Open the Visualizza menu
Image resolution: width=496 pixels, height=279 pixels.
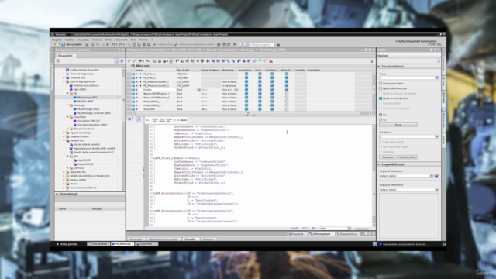83,40
